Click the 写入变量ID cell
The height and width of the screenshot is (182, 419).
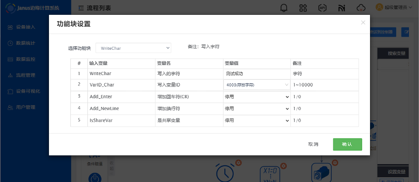[189, 85]
